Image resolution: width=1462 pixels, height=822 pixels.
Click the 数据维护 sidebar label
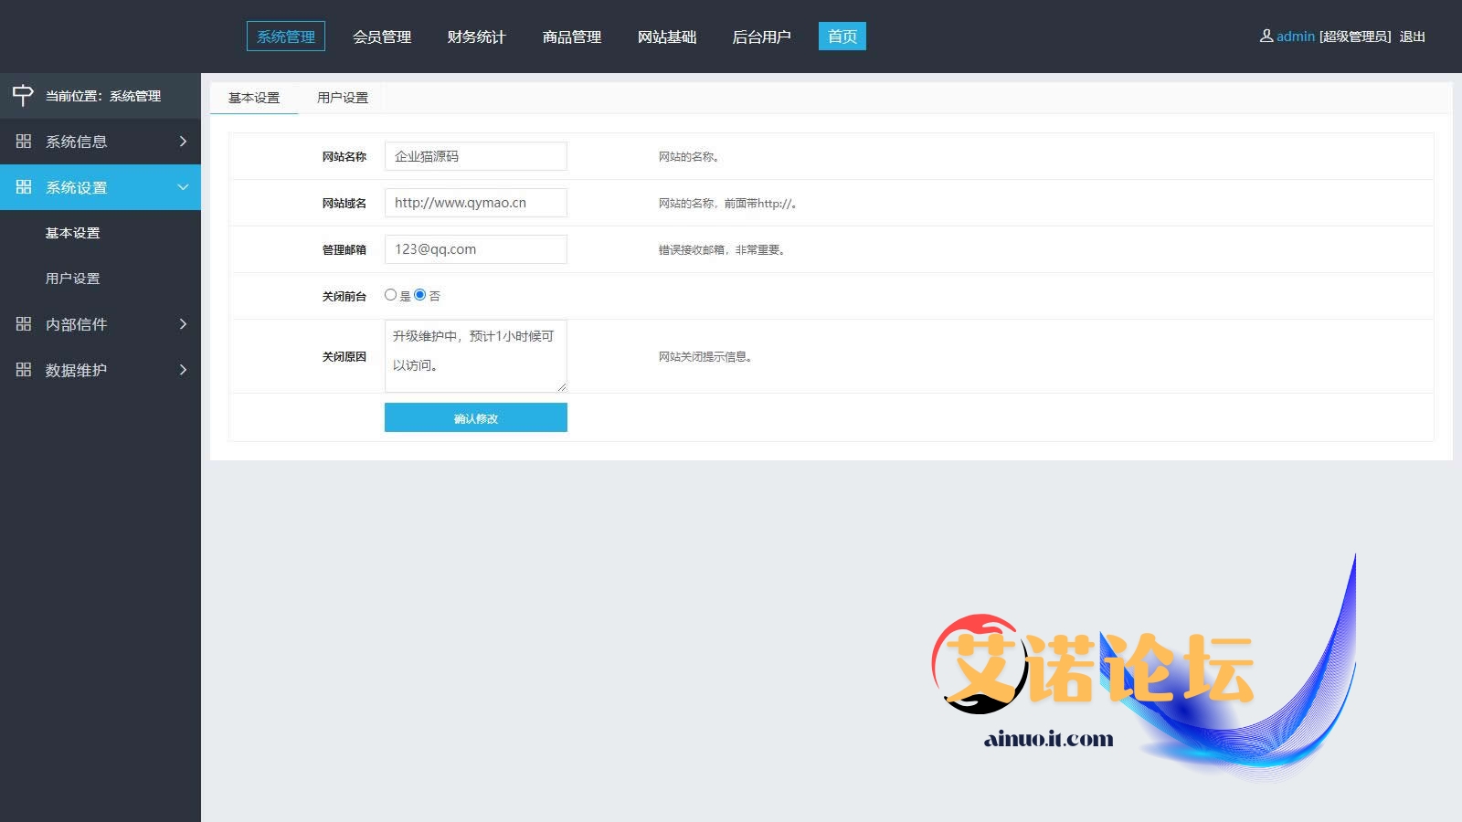[77, 370]
